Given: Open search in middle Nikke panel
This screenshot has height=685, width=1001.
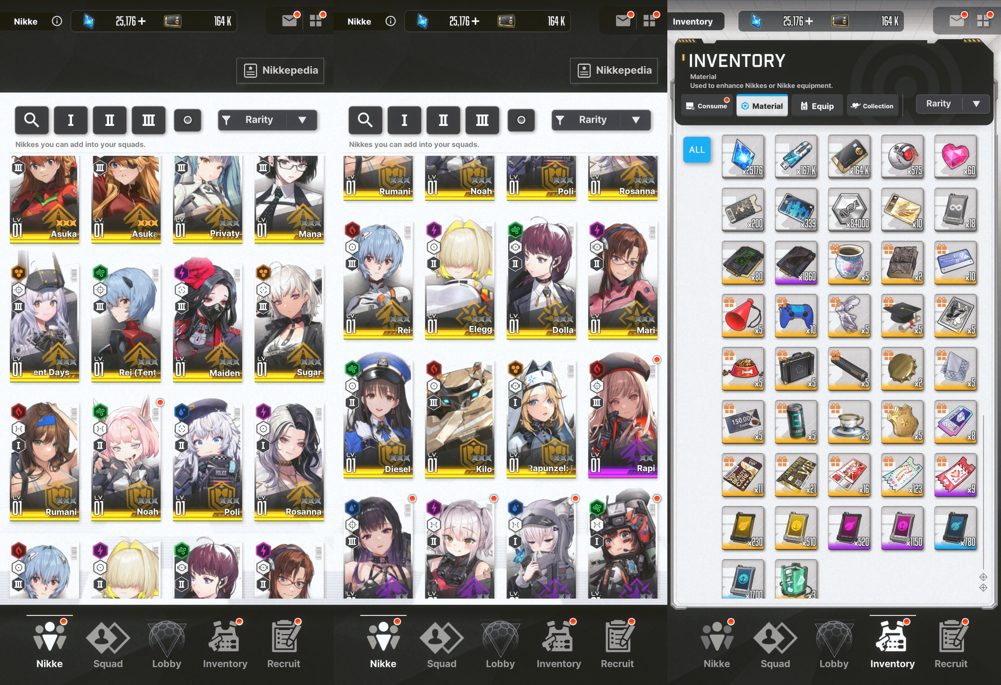Looking at the screenshot, I should click(x=365, y=120).
